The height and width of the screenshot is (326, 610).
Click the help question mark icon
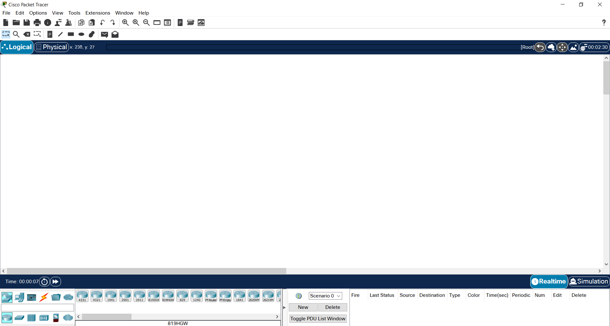pos(604,23)
